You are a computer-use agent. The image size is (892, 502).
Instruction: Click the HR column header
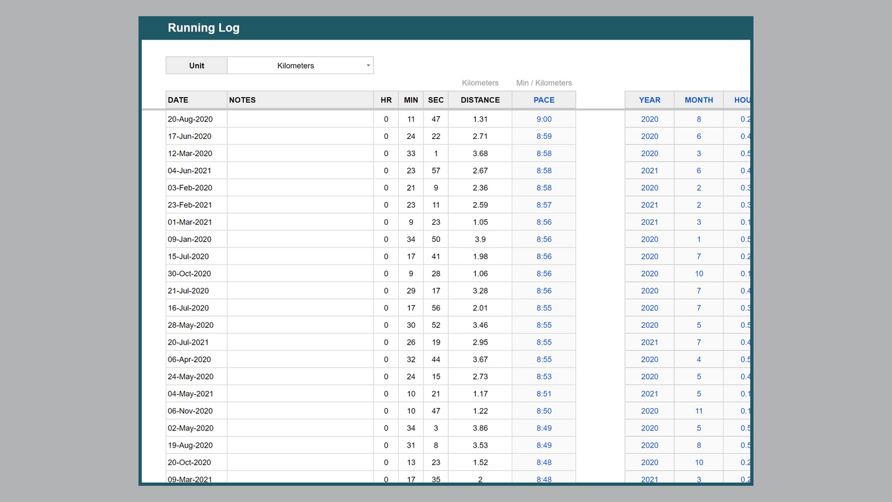(x=386, y=99)
